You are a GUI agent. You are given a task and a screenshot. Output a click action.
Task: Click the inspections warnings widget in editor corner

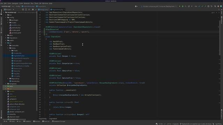point(213,12)
